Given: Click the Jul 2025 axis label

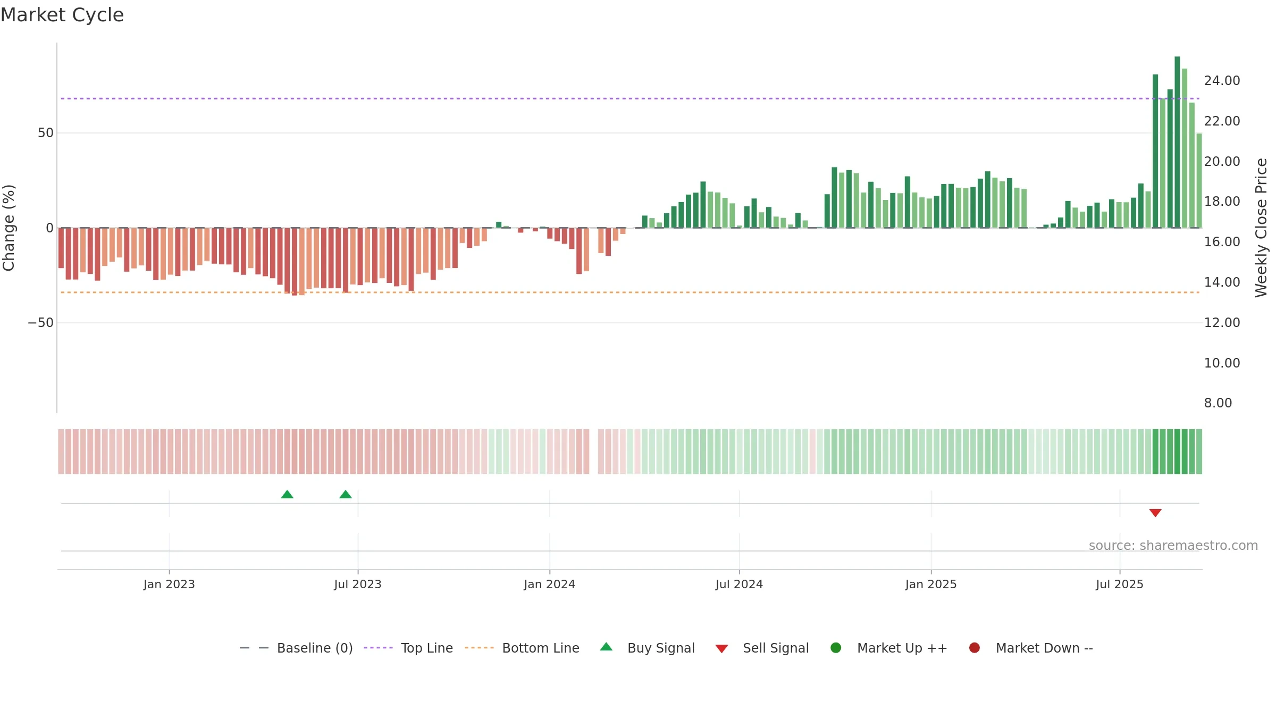Looking at the screenshot, I should click(x=1120, y=584).
